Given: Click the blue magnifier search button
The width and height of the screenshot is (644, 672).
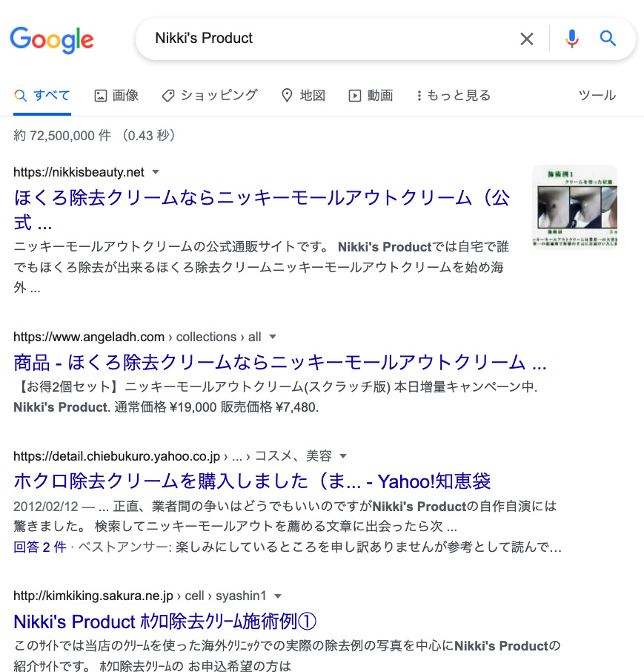Looking at the screenshot, I should point(608,39).
